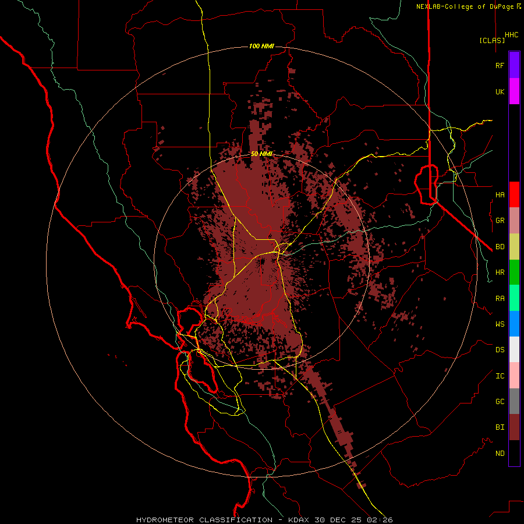The width and height of the screenshot is (524, 524).
Task: Click the DS white legend swatch
Action: (x=514, y=349)
